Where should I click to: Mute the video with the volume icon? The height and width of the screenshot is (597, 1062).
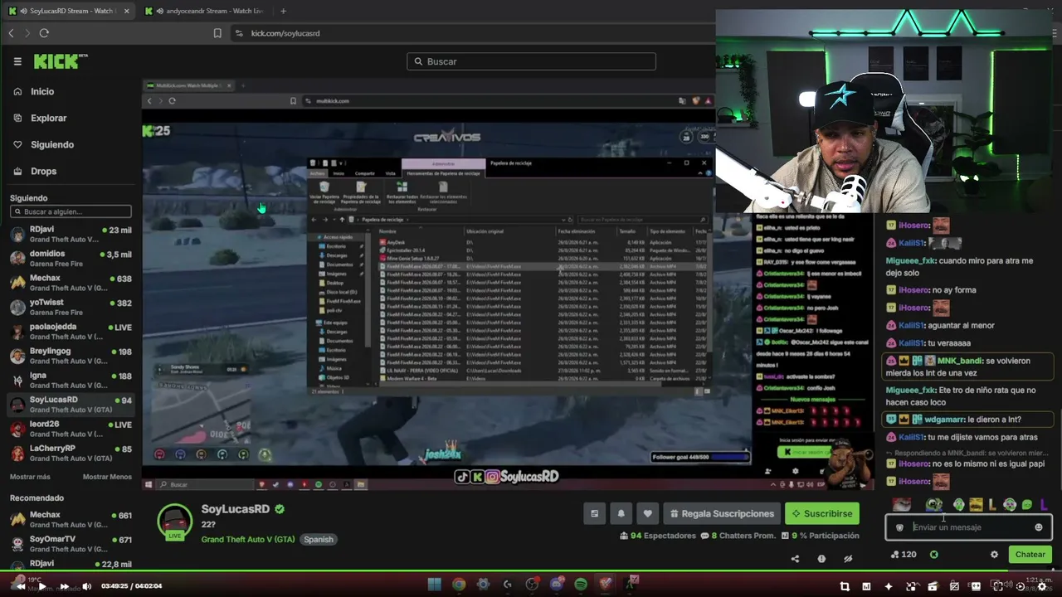(x=85, y=586)
